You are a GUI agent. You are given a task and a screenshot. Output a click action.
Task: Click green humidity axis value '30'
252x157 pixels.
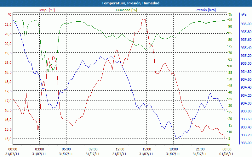click(x=230, y=106)
